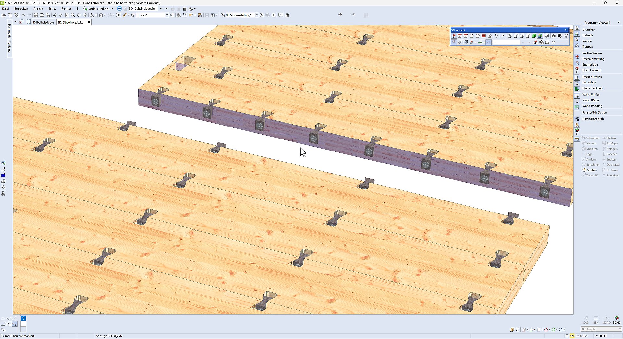This screenshot has width=623, height=339.
Task: Open the Programm Auswahl dropdown arrow
Action: pyautogui.click(x=619, y=23)
